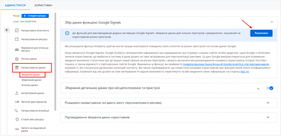
Task: Click the Підтвердження збирання даних користувачів heading
Action: pyautogui.click(x=97, y=117)
